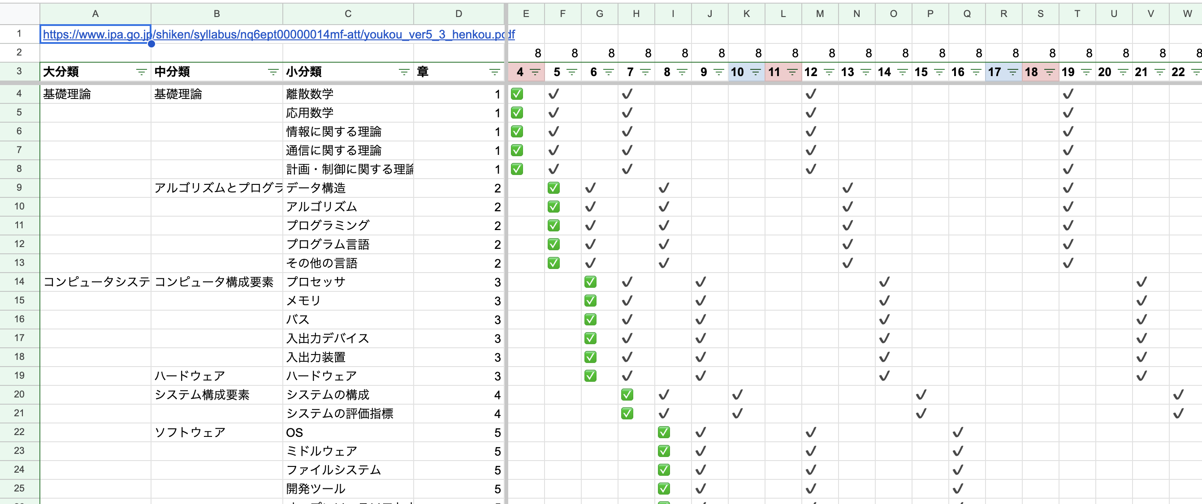Viewport: 1202px width, 504px height.
Task: Open the filter icon on the 章 column
Action: [495, 72]
